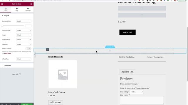This screenshot has height=105, width=188.
Task: Add a section via the blue handle plus
Action: (x=107, y=47)
